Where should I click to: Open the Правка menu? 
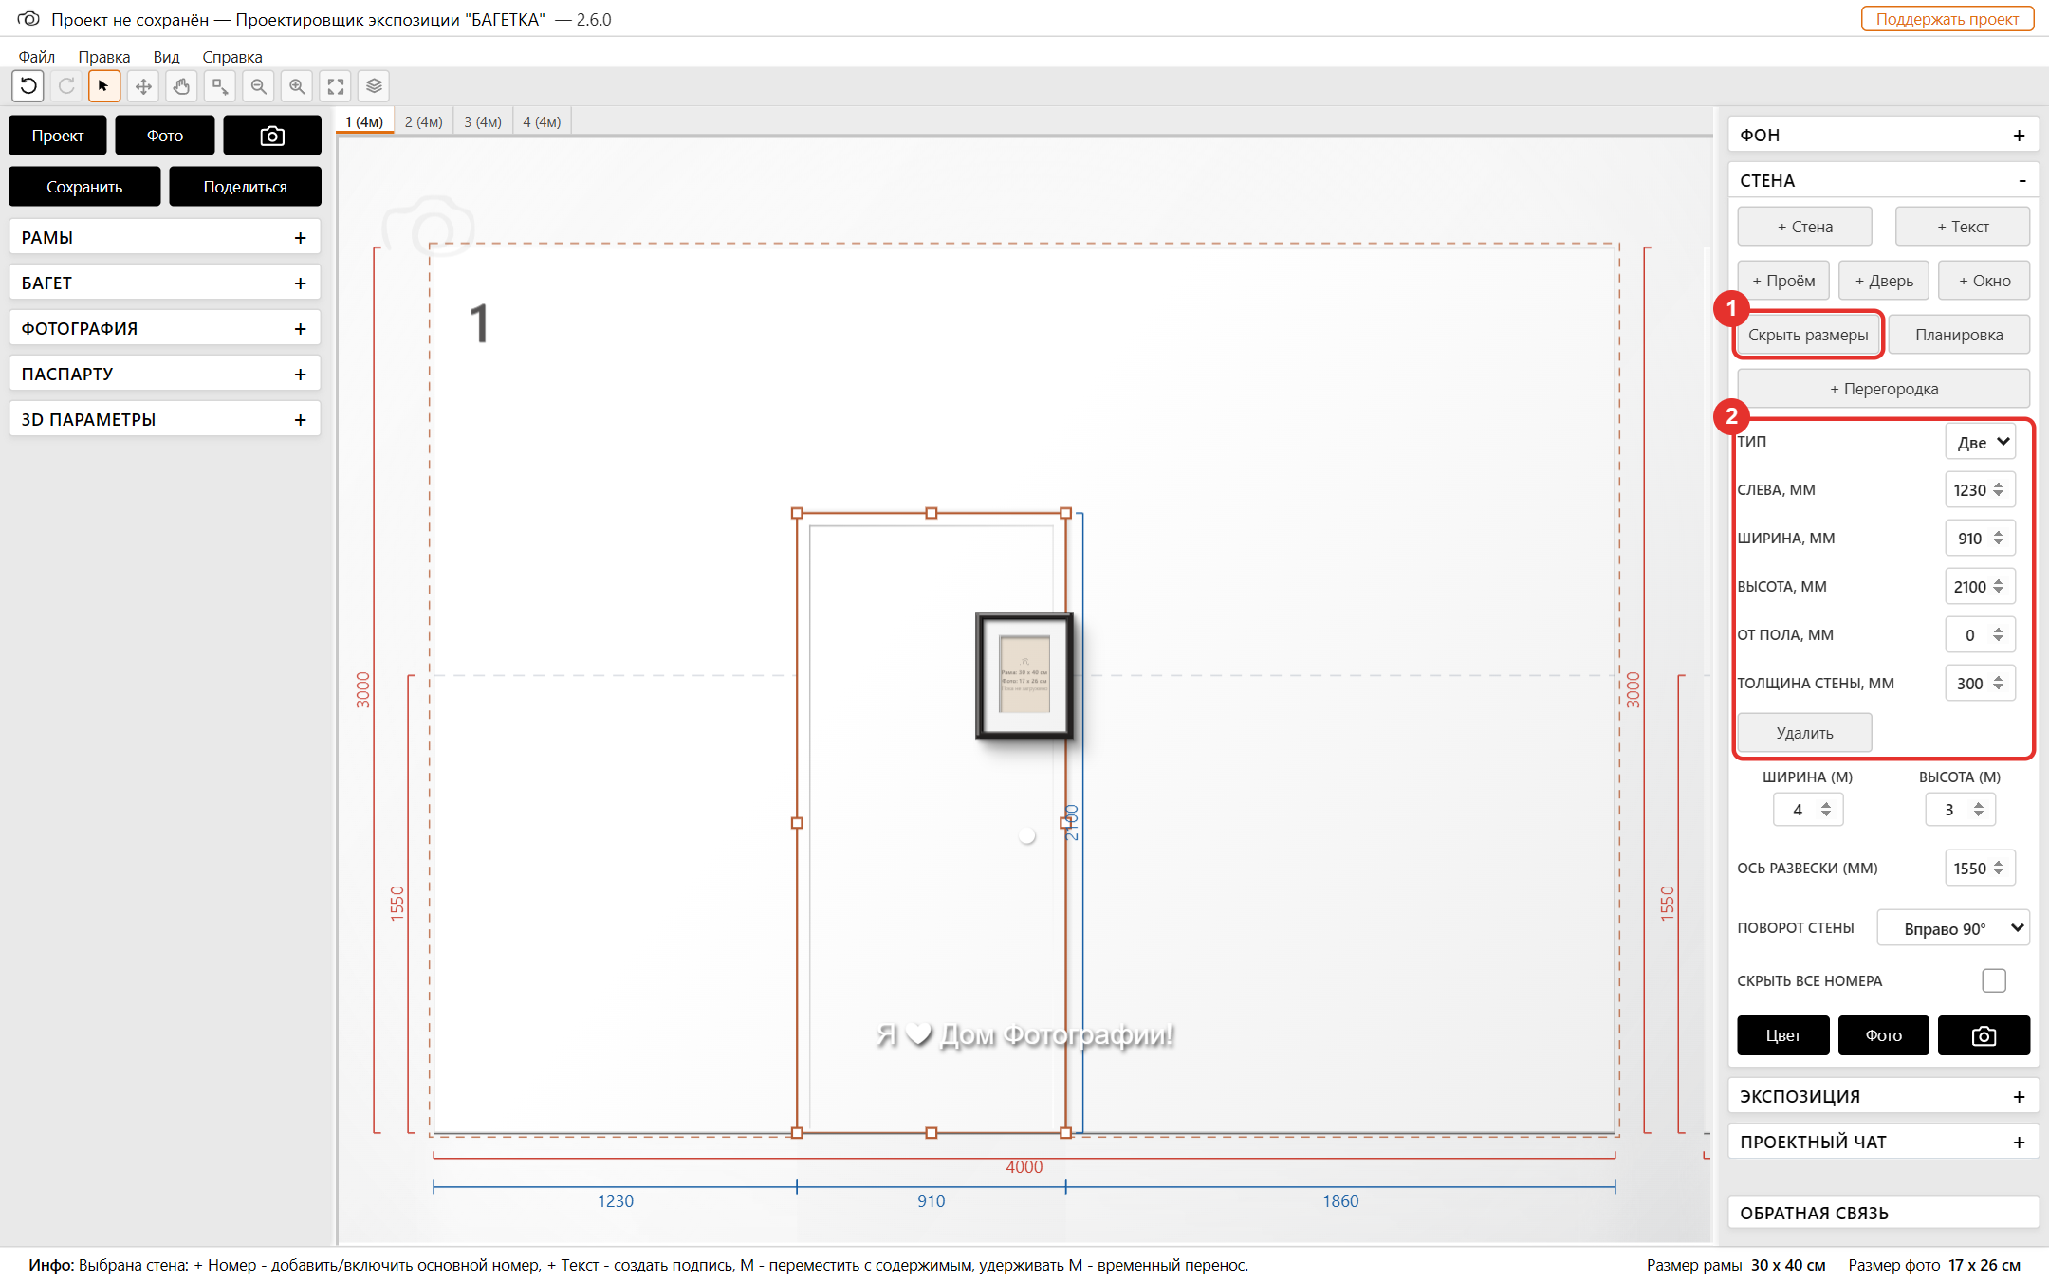pyautogui.click(x=104, y=57)
